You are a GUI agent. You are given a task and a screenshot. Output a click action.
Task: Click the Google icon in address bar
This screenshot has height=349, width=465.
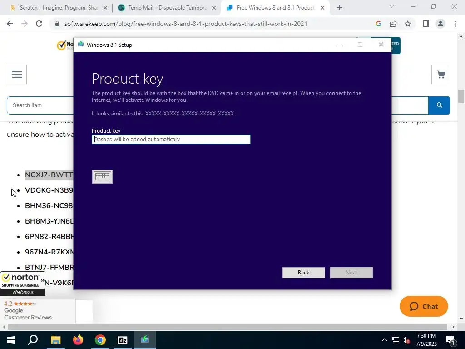pyautogui.click(x=378, y=24)
